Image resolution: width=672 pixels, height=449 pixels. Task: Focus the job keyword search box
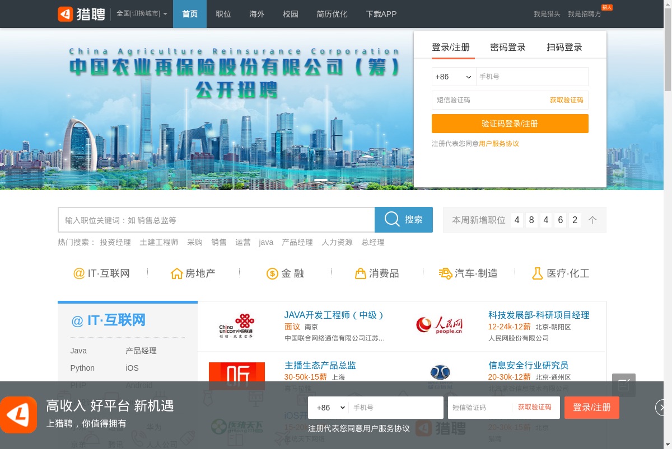[x=216, y=220]
